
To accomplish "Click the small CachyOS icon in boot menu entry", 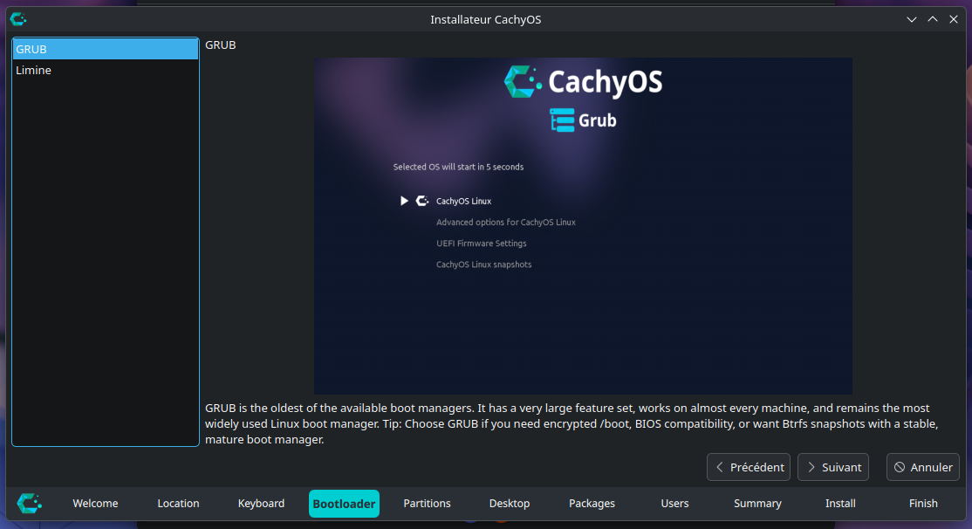I will point(422,201).
